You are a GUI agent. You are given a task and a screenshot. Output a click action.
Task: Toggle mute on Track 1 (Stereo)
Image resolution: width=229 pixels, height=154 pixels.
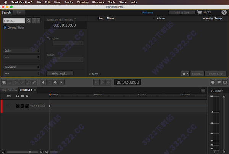[23, 106]
